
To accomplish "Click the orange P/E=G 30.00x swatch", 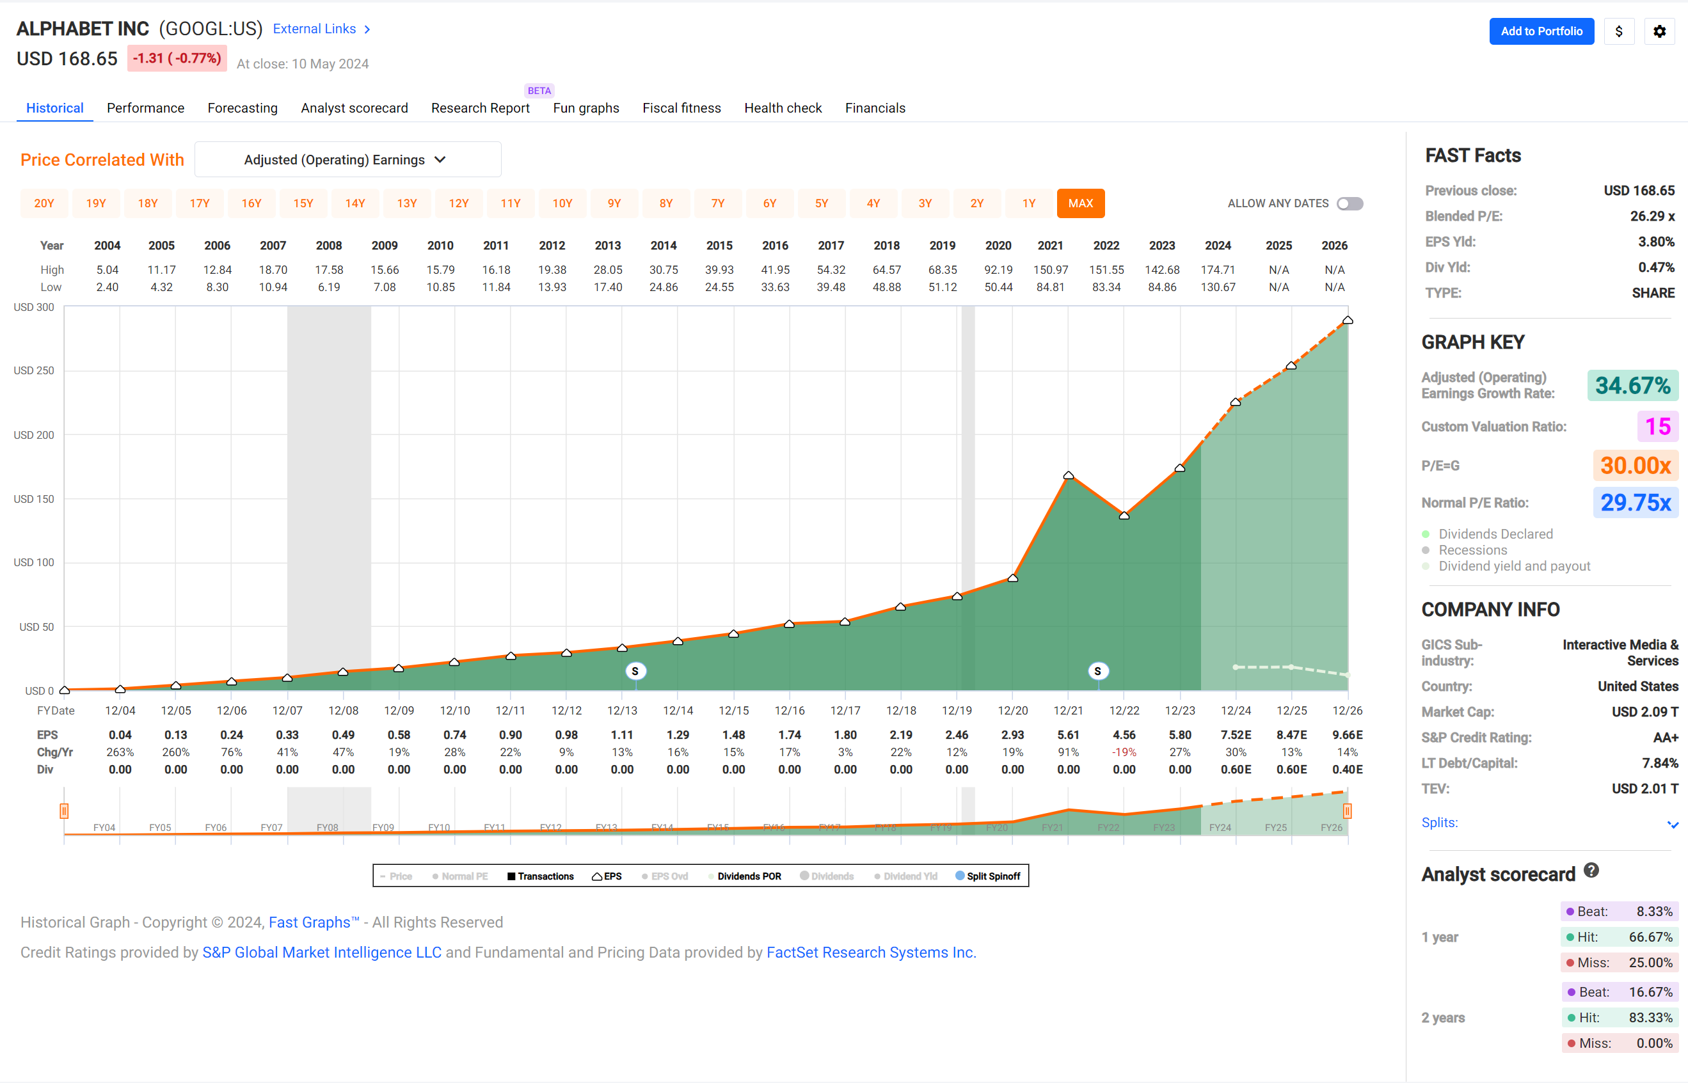I will click(1636, 466).
